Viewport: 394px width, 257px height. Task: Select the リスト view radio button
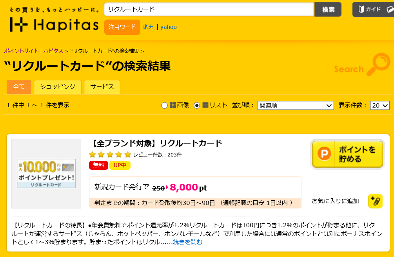point(197,106)
